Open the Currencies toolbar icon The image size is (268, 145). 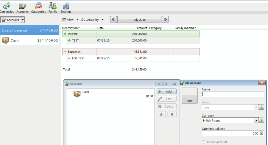click(x=7, y=7)
